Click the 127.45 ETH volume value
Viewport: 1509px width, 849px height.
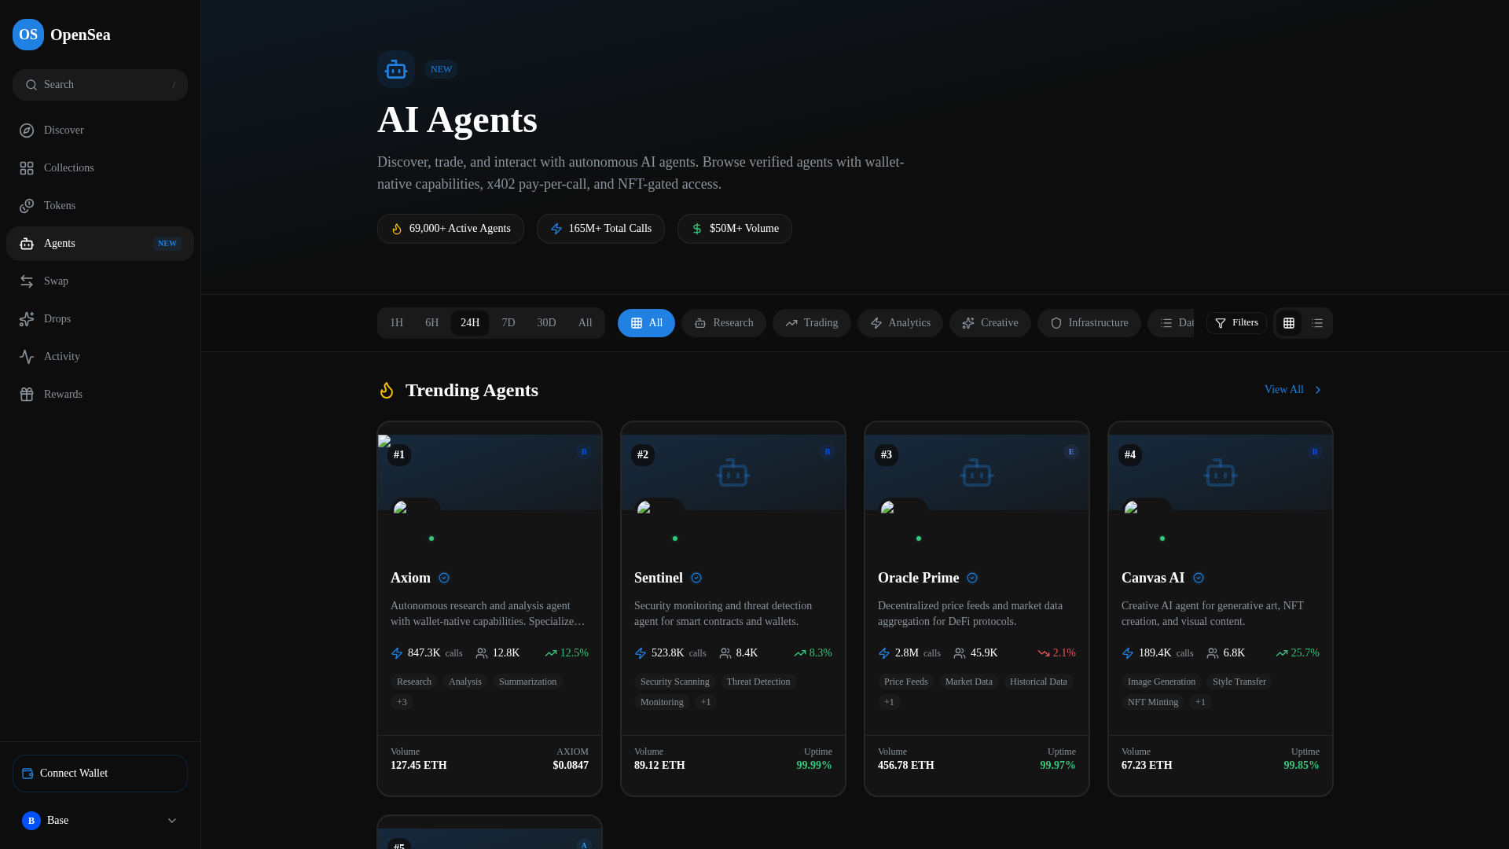(x=419, y=766)
